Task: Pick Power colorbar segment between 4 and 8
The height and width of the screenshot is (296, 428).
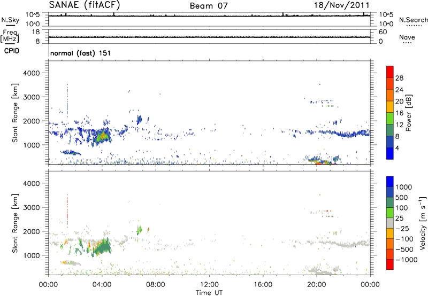Action: [x=390, y=142]
